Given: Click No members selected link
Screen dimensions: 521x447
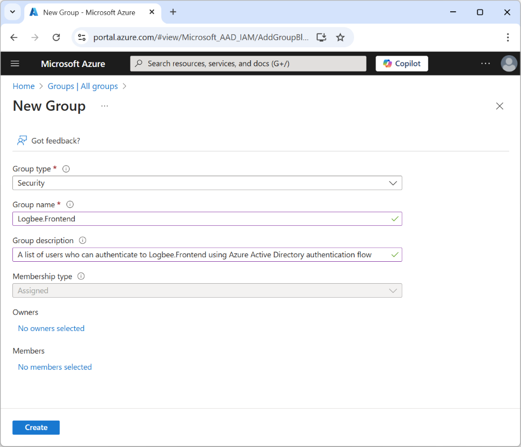Looking at the screenshot, I should (x=55, y=367).
